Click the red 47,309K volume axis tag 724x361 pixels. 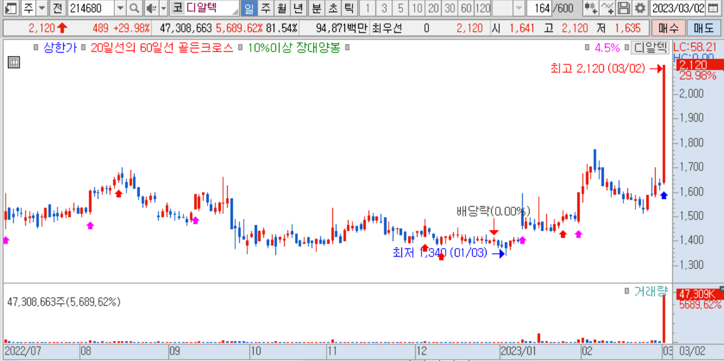click(x=699, y=294)
